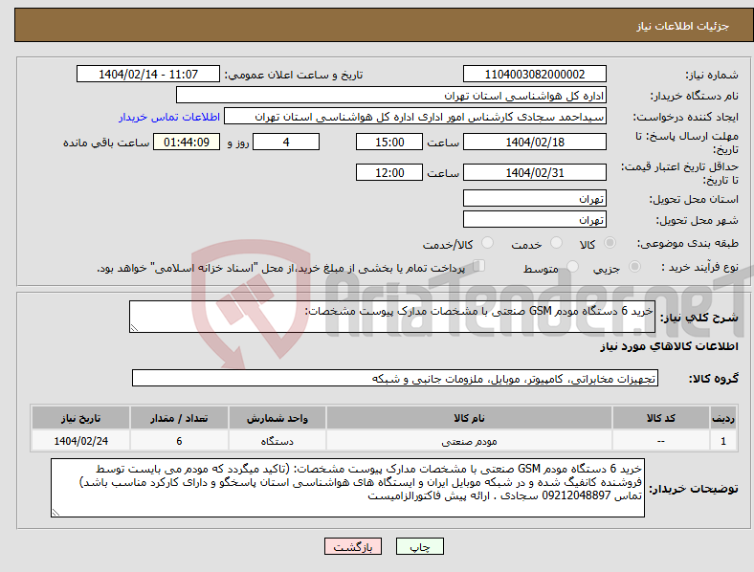Click the کد کالا column header
Image resolution: width=754 pixels, height=572 pixels.
(x=661, y=418)
